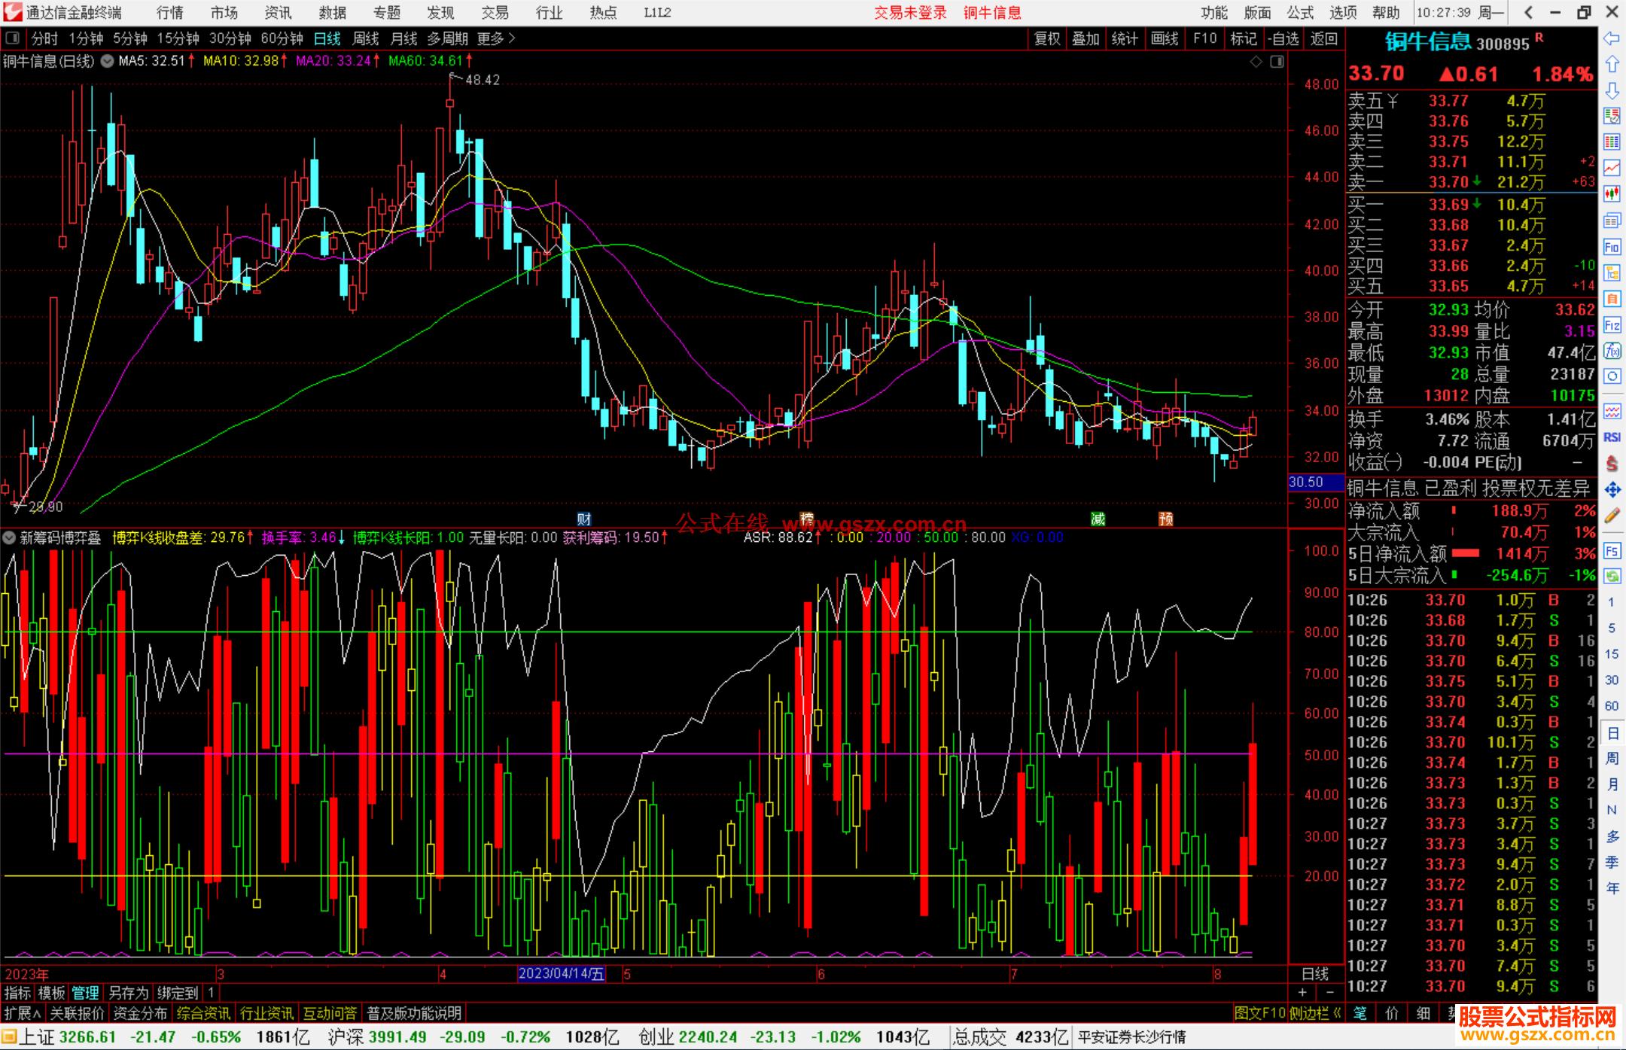The height and width of the screenshot is (1050, 1626).
Task: Open the 公式 menu
Action: point(1300,12)
